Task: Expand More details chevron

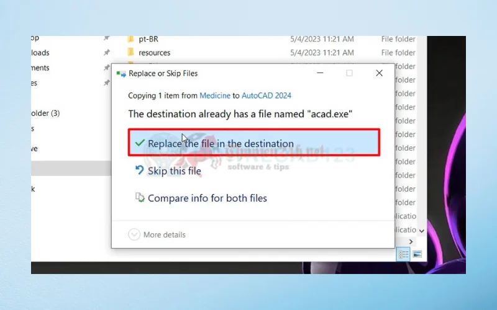Action: (134, 234)
